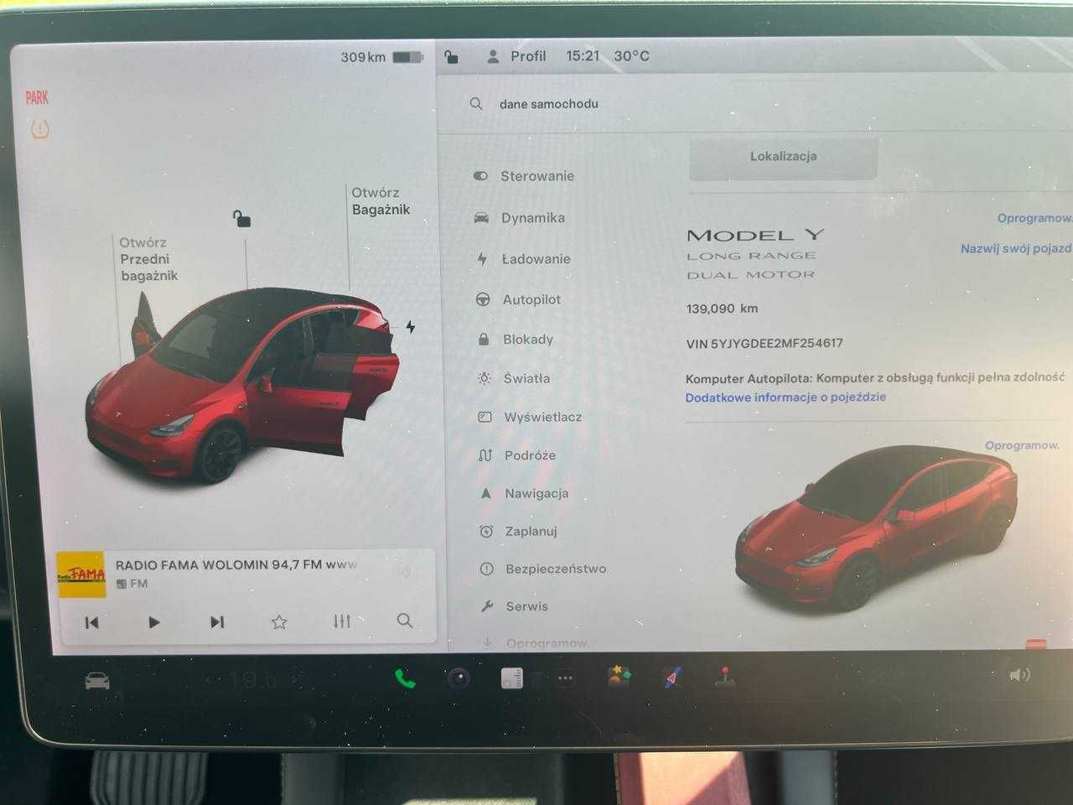
Task: Open charge port via lightning bolt icon
Action: [x=411, y=326]
